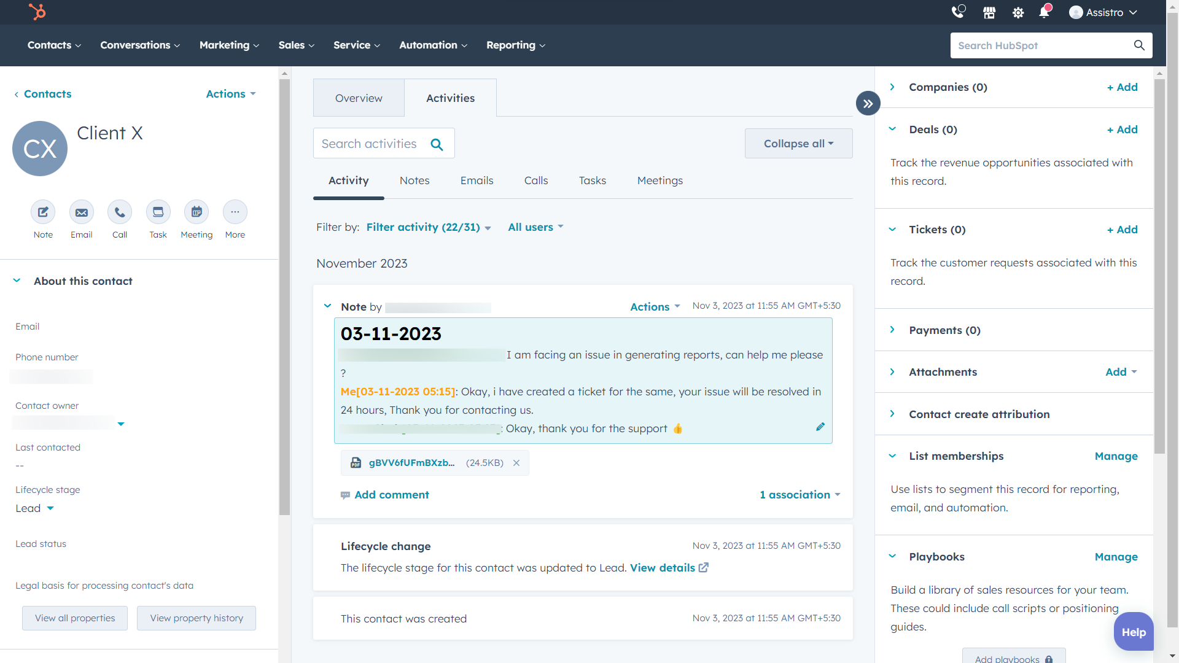Open the Marketplace icon
This screenshot has height=663, width=1179.
coord(988,12)
